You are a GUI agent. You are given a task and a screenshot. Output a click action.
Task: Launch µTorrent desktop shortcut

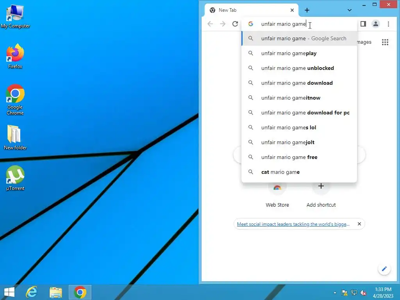click(x=15, y=178)
